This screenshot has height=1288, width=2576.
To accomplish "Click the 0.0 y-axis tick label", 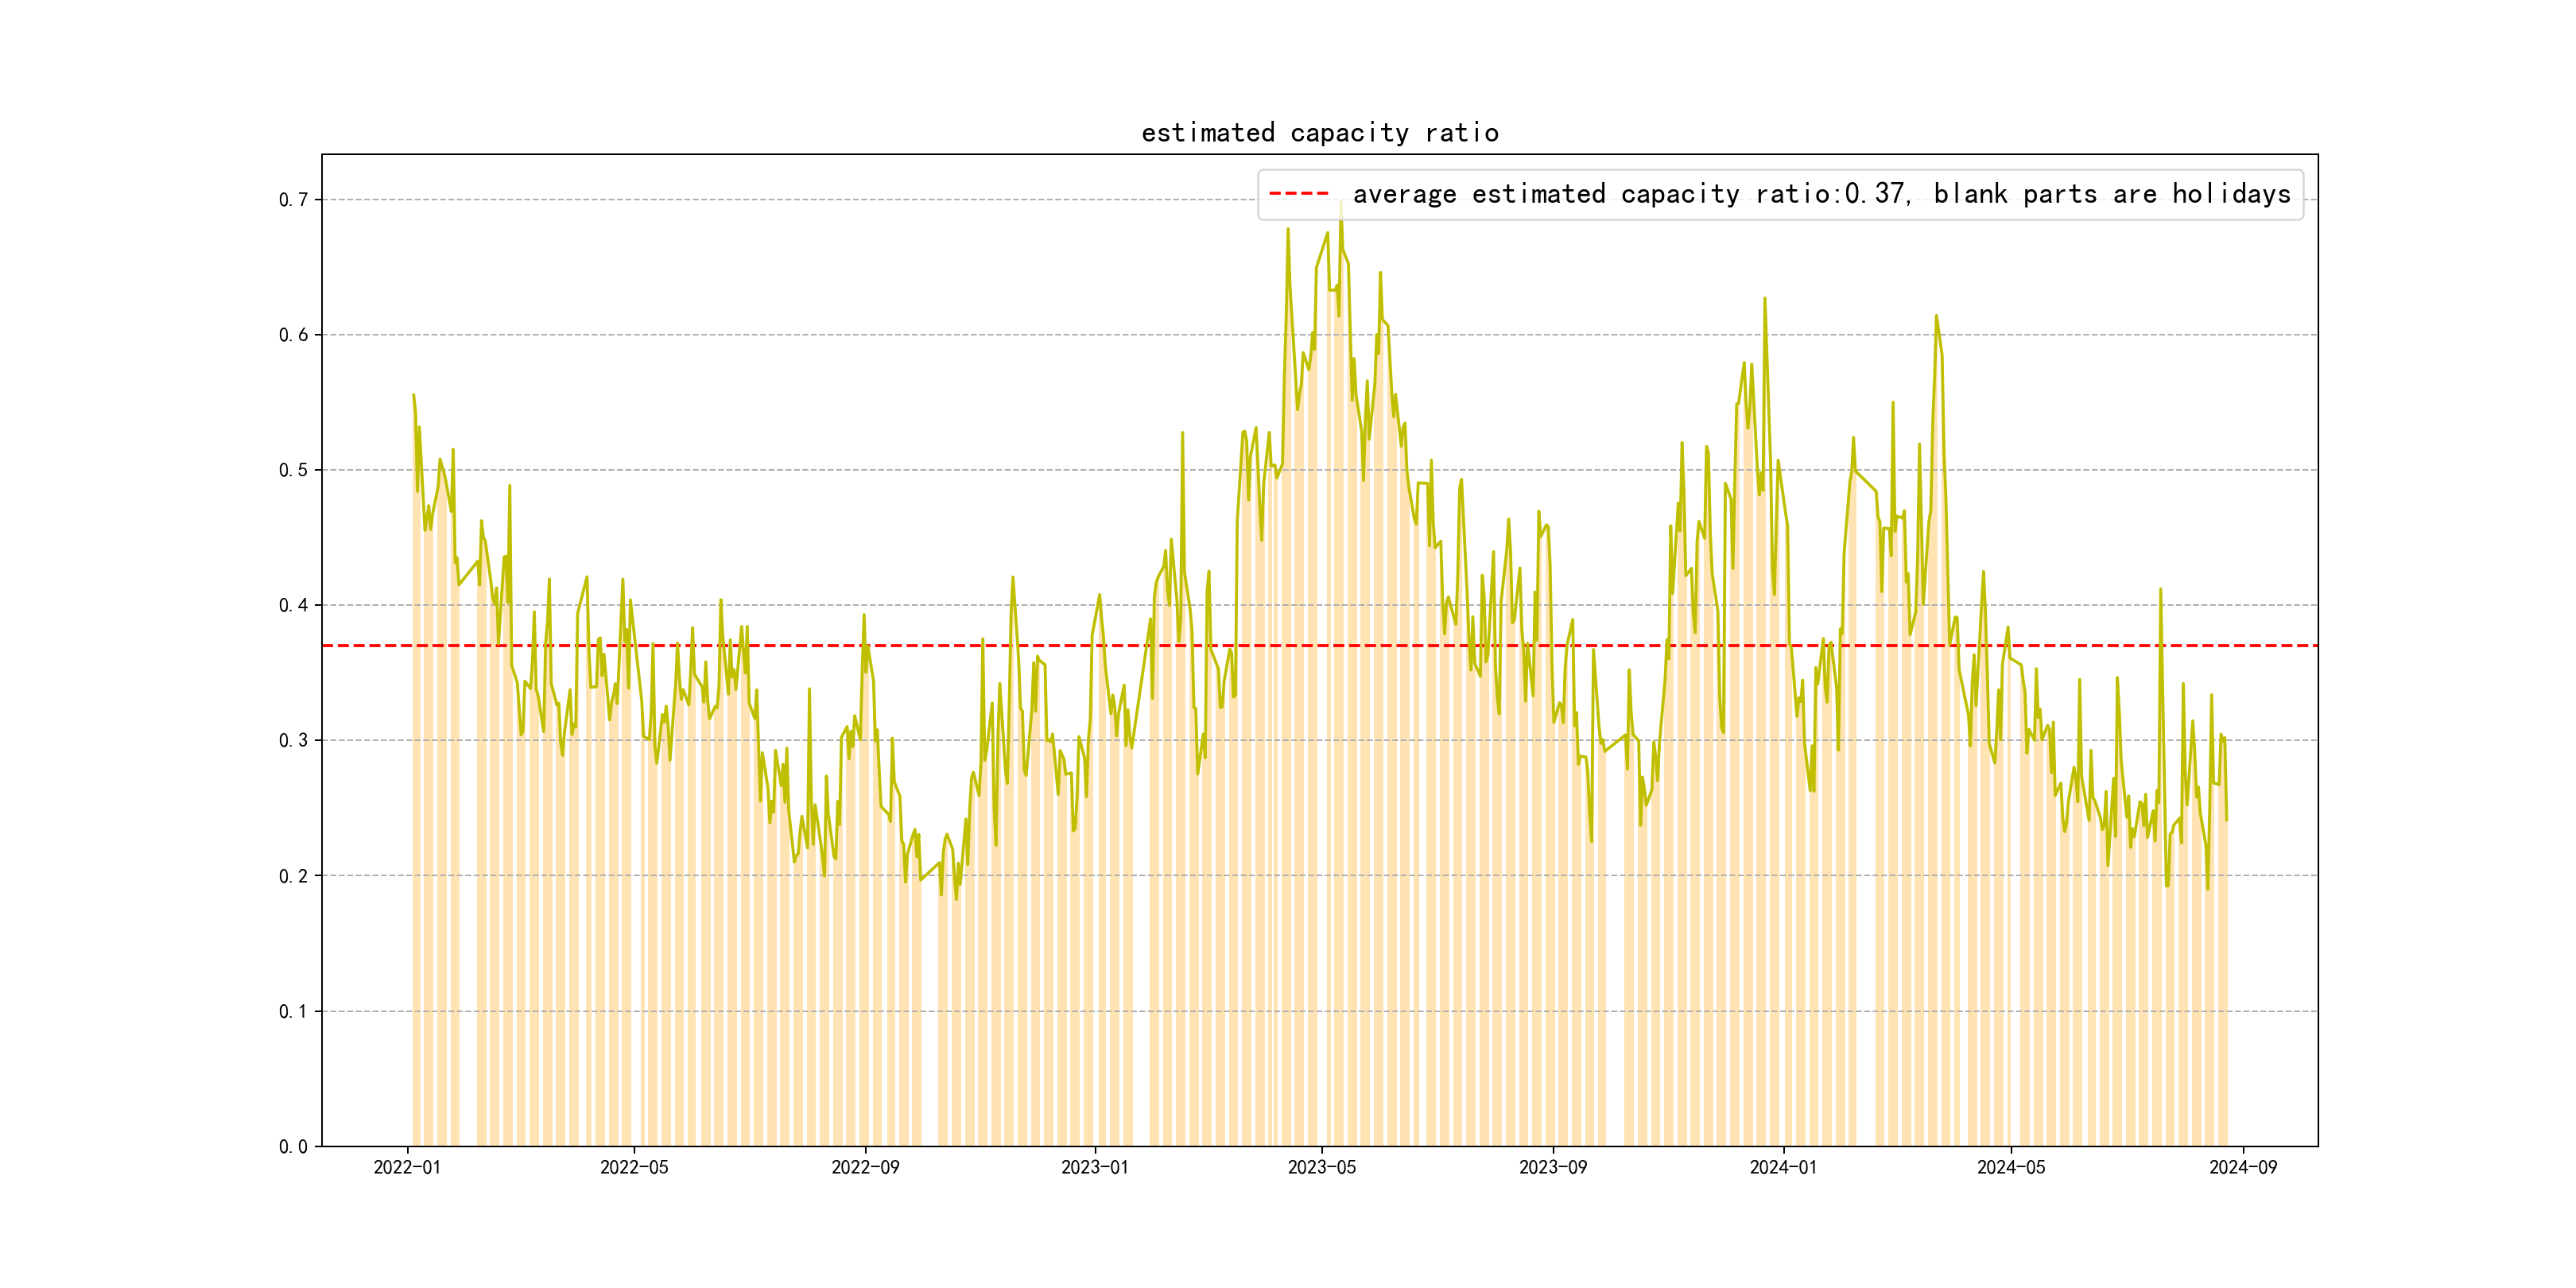I will tap(293, 1146).
